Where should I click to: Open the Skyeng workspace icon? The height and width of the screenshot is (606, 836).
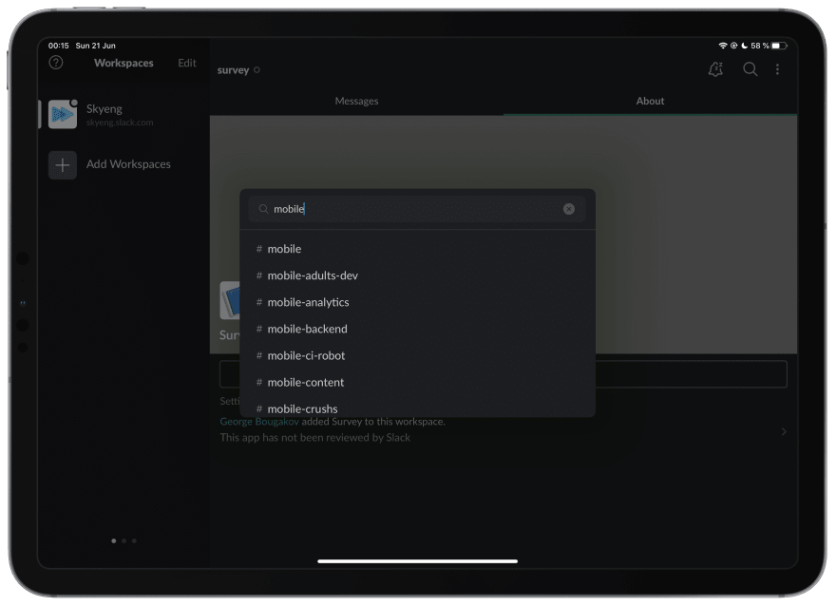point(63,114)
